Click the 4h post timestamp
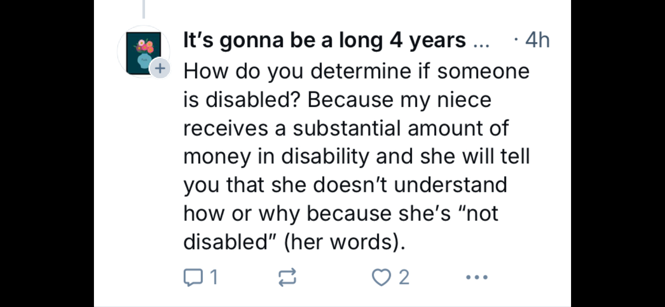Screen dimensions: 665x307 point(537,41)
